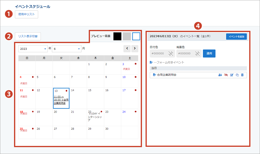Viewport: 260px width, 154px height.
Task: Click participants icon for 合同企業説明会
Action: (220, 75)
